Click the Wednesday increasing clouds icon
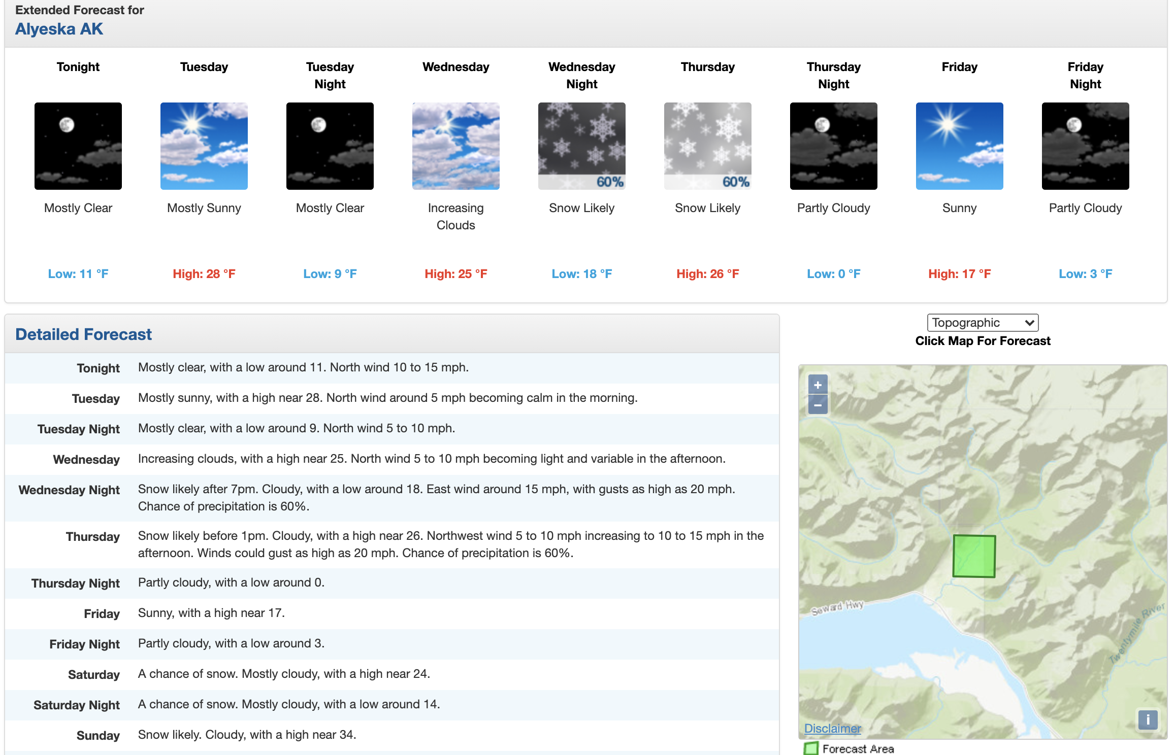1175x755 pixels. click(x=456, y=146)
